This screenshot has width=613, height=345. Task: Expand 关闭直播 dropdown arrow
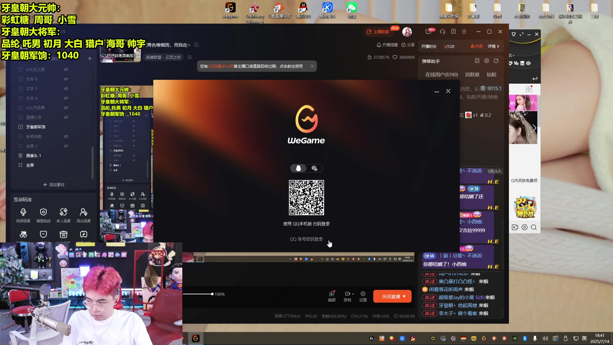pos(404,296)
